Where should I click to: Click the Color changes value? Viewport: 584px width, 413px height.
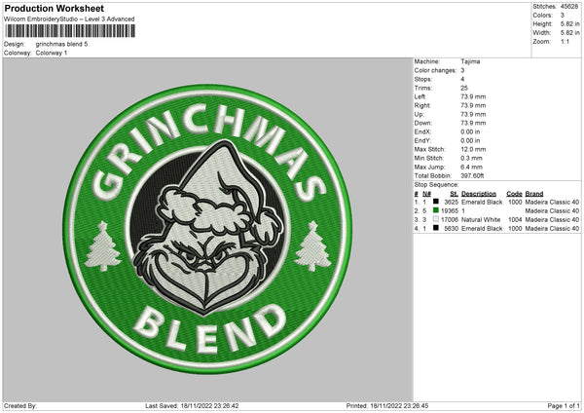pyautogui.click(x=462, y=70)
